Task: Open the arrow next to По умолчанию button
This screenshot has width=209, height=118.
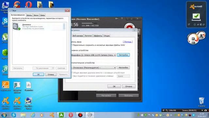Action: pyautogui.click(x=53, y=68)
